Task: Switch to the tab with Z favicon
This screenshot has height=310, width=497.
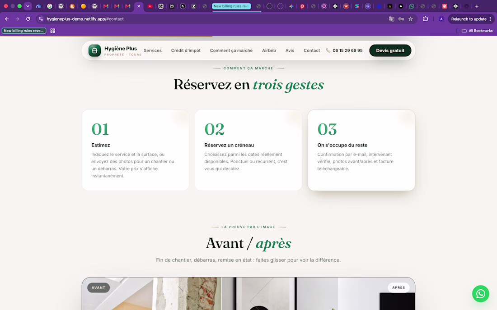Action: click(x=194, y=6)
